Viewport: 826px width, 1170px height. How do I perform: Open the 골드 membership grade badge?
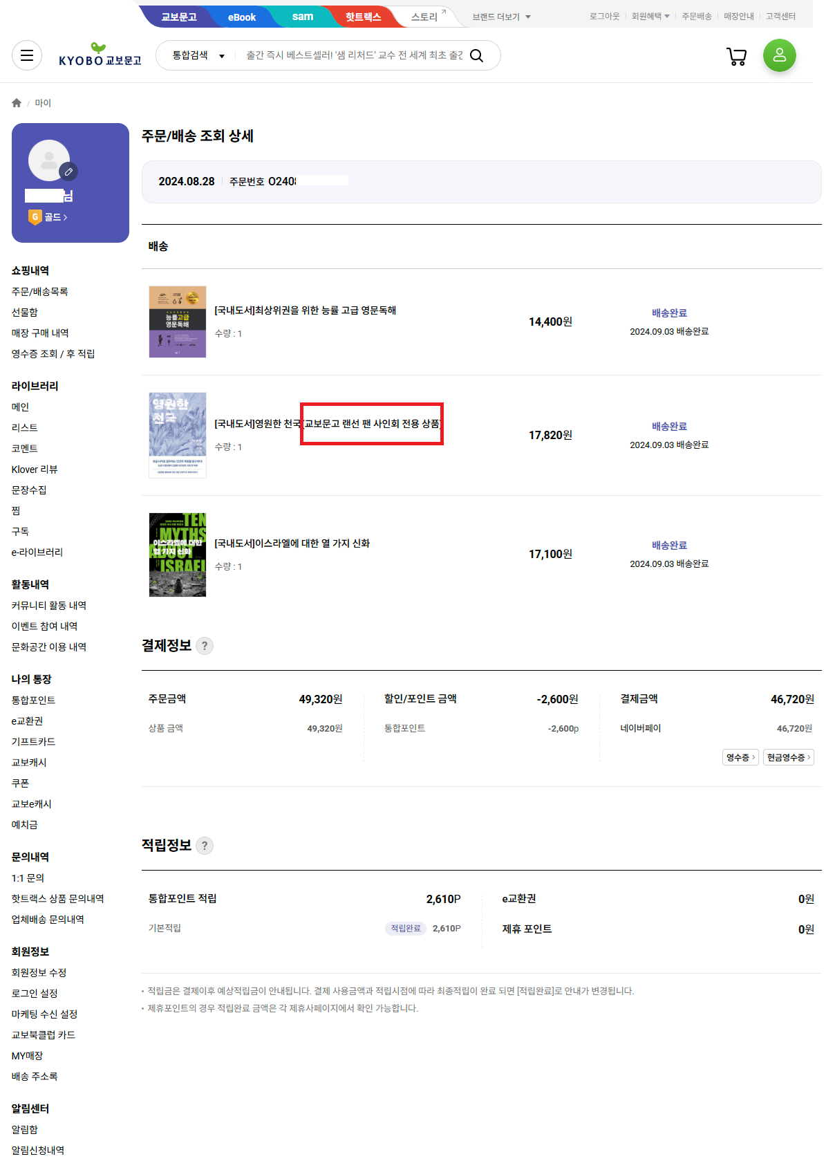(x=48, y=217)
